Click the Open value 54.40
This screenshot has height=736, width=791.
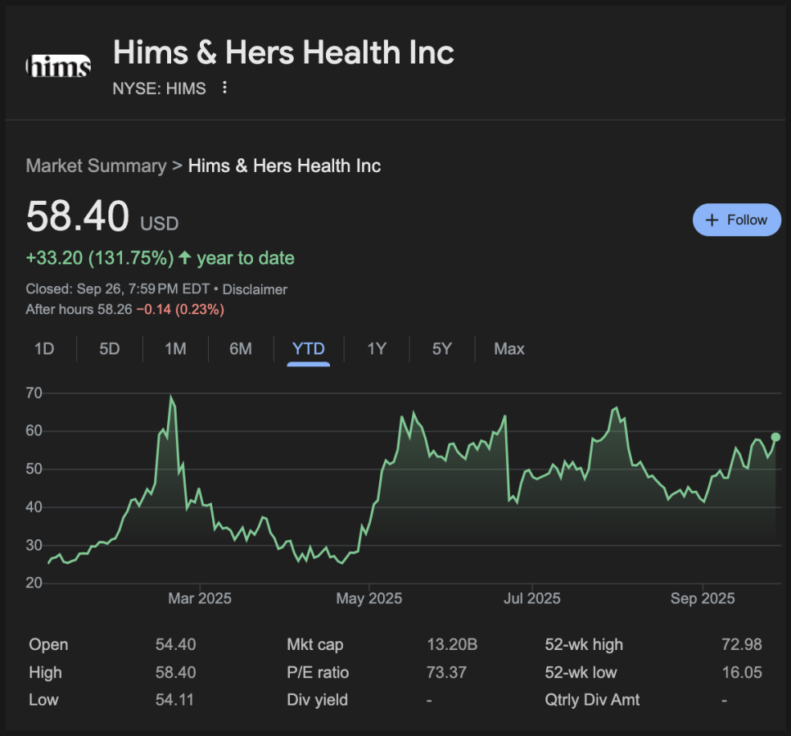coord(175,645)
